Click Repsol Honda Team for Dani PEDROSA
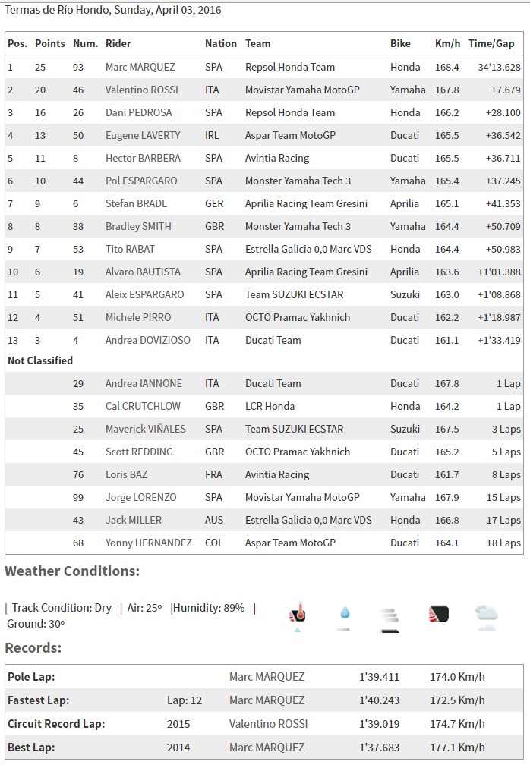The image size is (530, 768). pos(290,112)
